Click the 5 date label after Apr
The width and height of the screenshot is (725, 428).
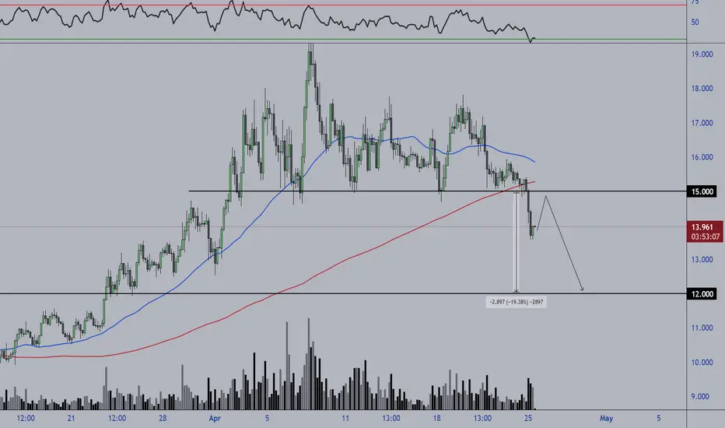pos(267,419)
